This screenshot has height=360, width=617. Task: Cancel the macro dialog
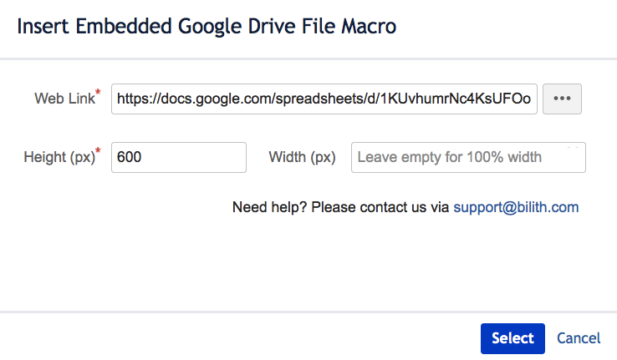tap(579, 338)
